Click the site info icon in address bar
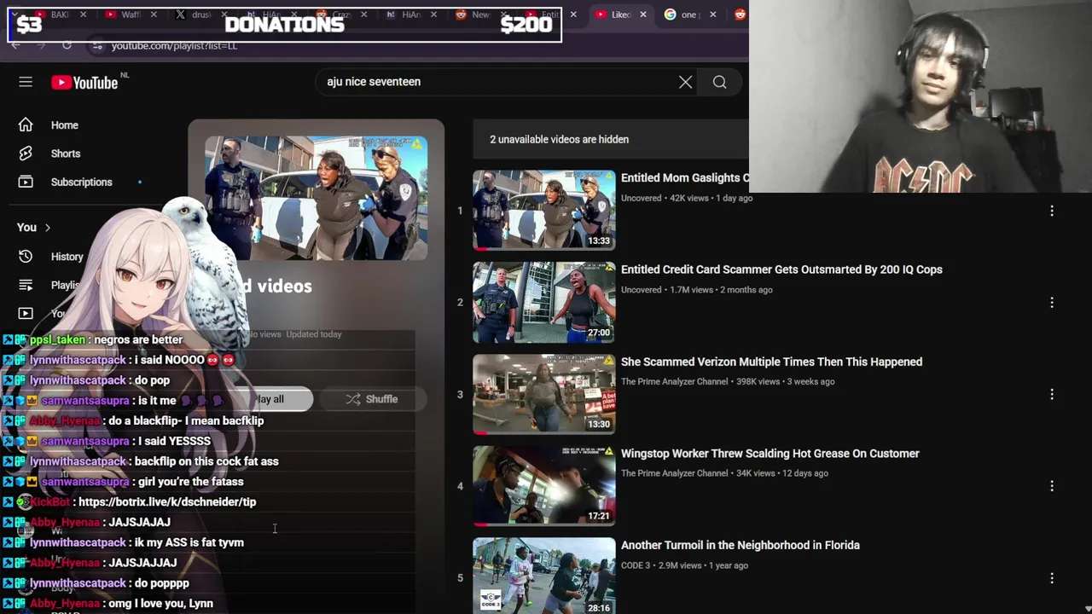 pyautogui.click(x=97, y=46)
